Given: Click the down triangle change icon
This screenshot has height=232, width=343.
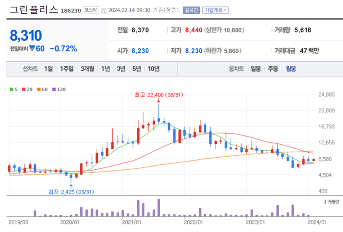Looking at the screenshot, I should pos(32,48).
